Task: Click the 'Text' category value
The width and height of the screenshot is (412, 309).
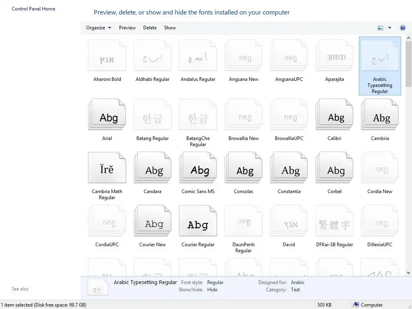Action: click(295, 290)
